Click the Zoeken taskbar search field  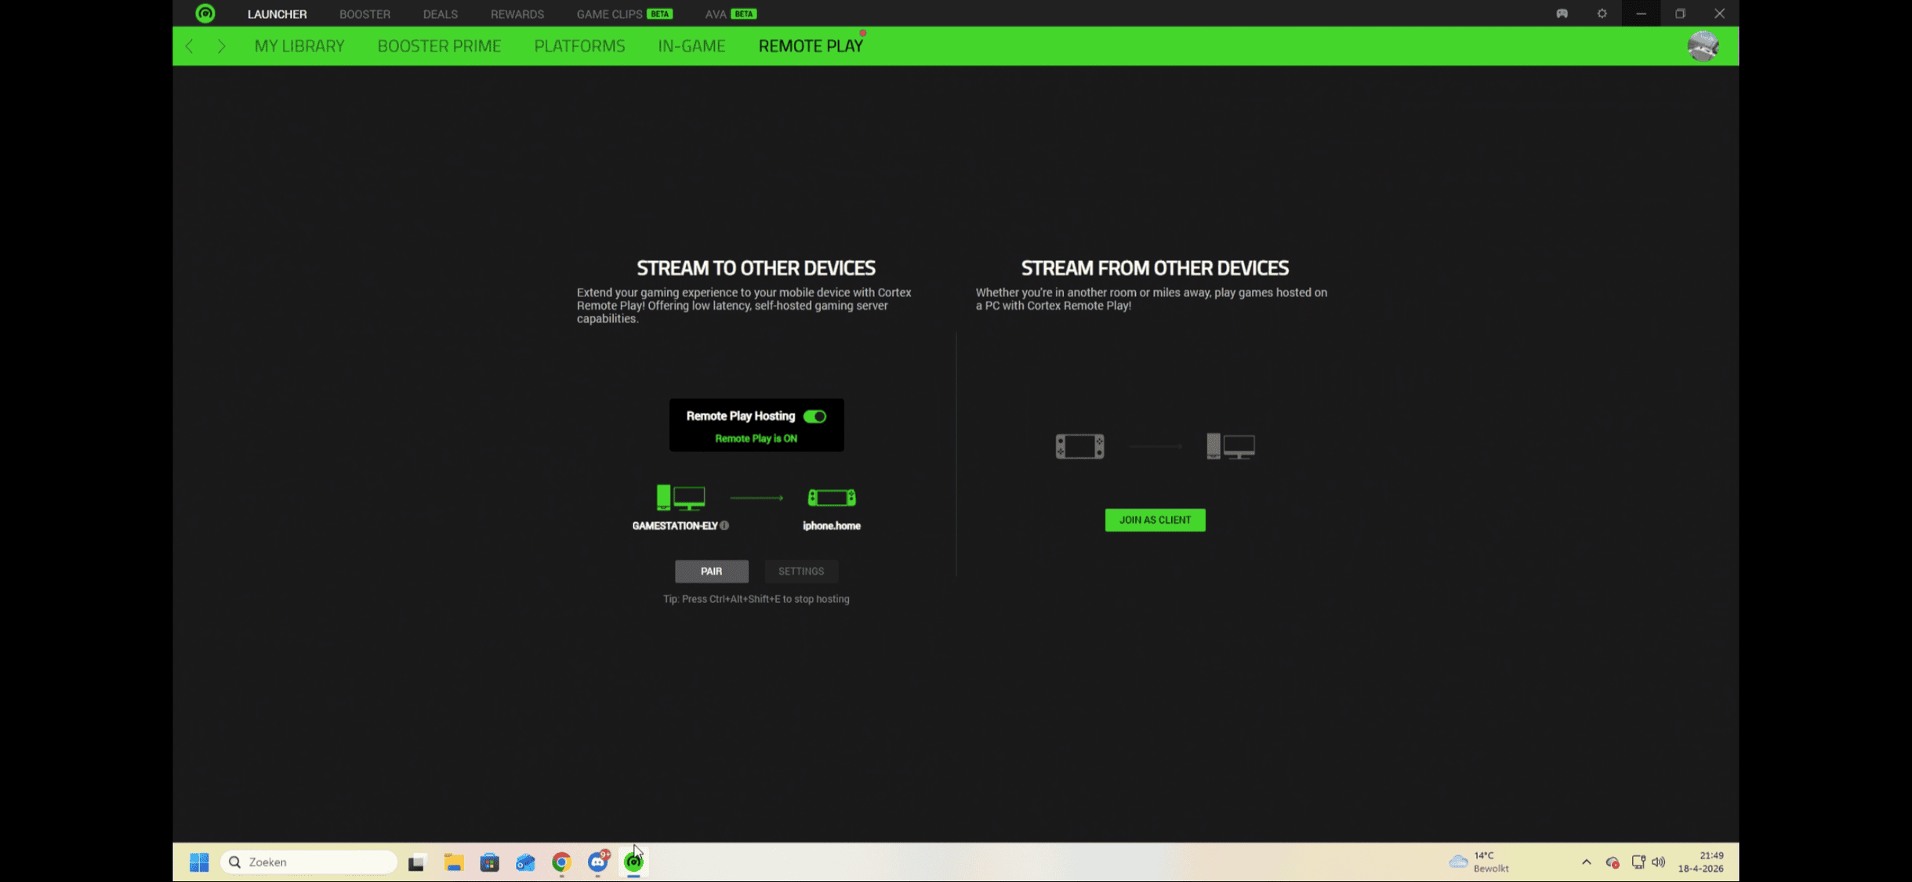coord(310,862)
